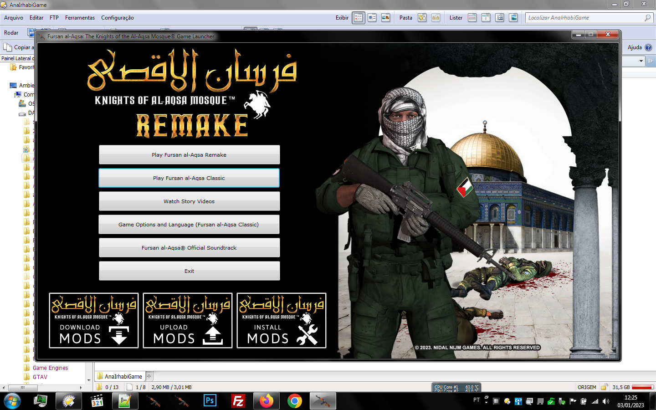Image resolution: width=656 pixels, height=410 pixels.
Task: Open Notepad++ taskbar icon
Action: (125, 401)
